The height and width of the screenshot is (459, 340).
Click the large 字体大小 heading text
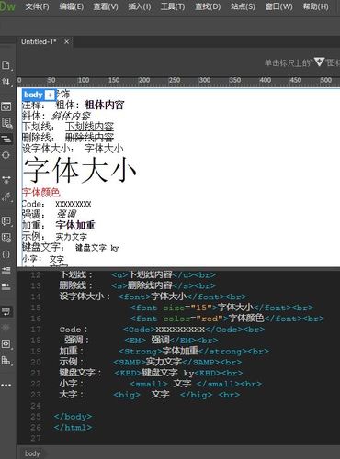pyautogui.click(x=80, y=170)
